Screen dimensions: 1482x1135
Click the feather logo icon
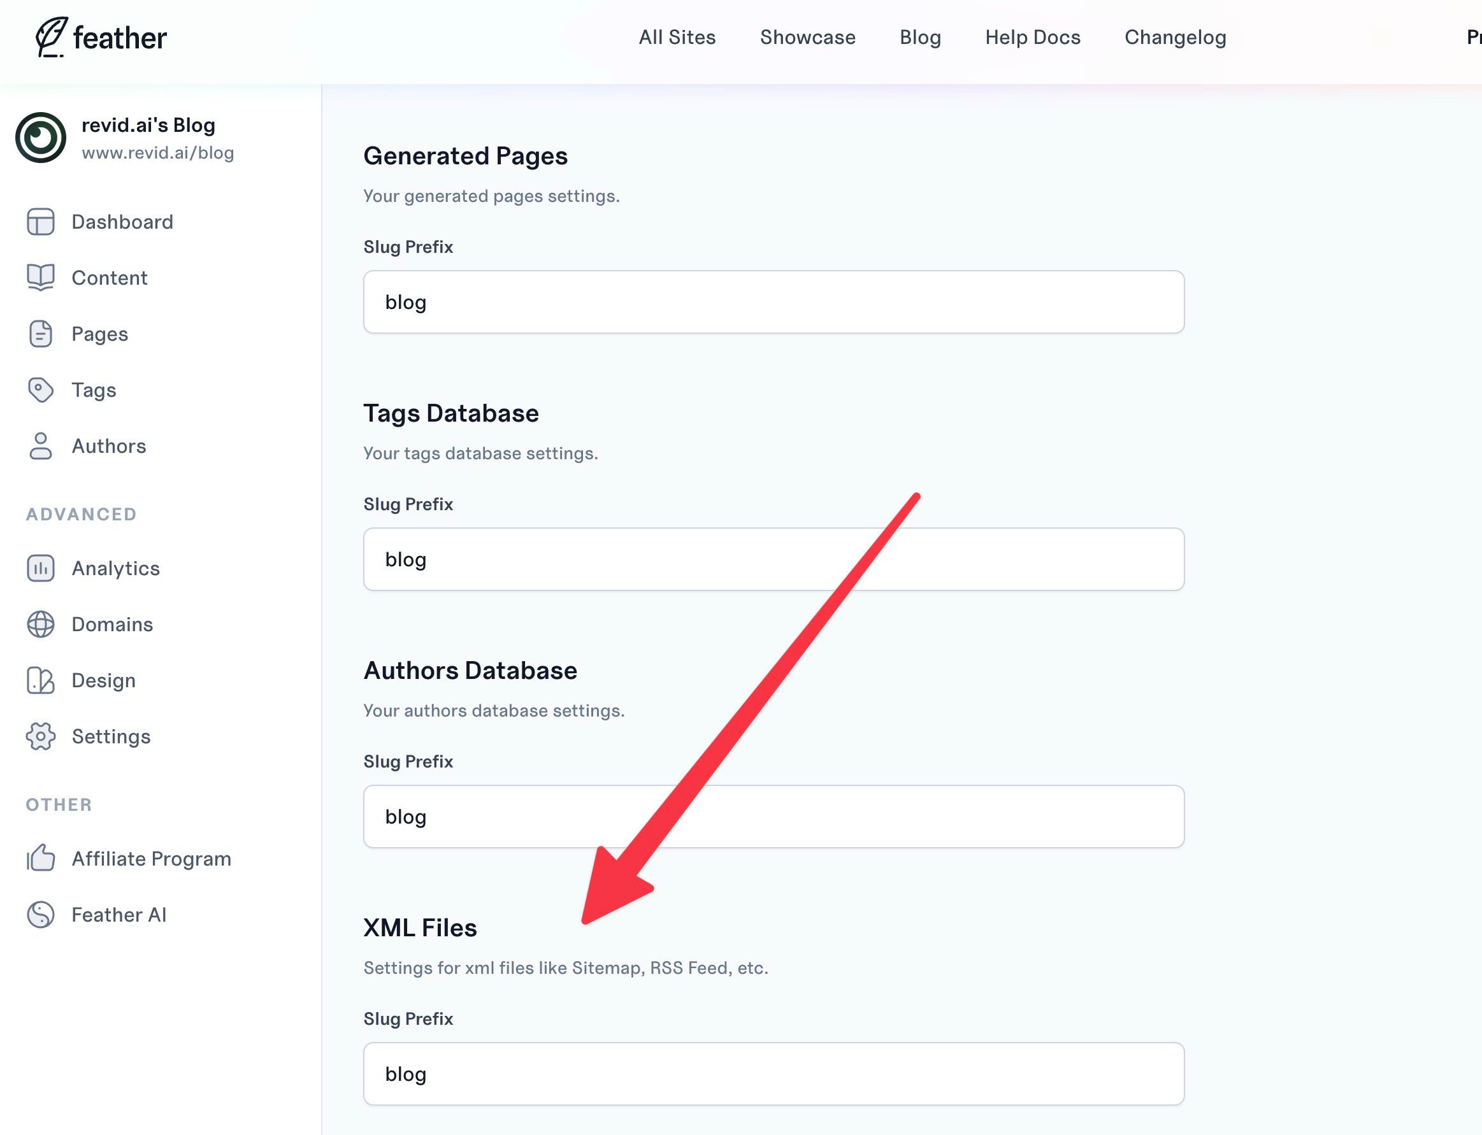pyautogui.click(x=52, y=37)
